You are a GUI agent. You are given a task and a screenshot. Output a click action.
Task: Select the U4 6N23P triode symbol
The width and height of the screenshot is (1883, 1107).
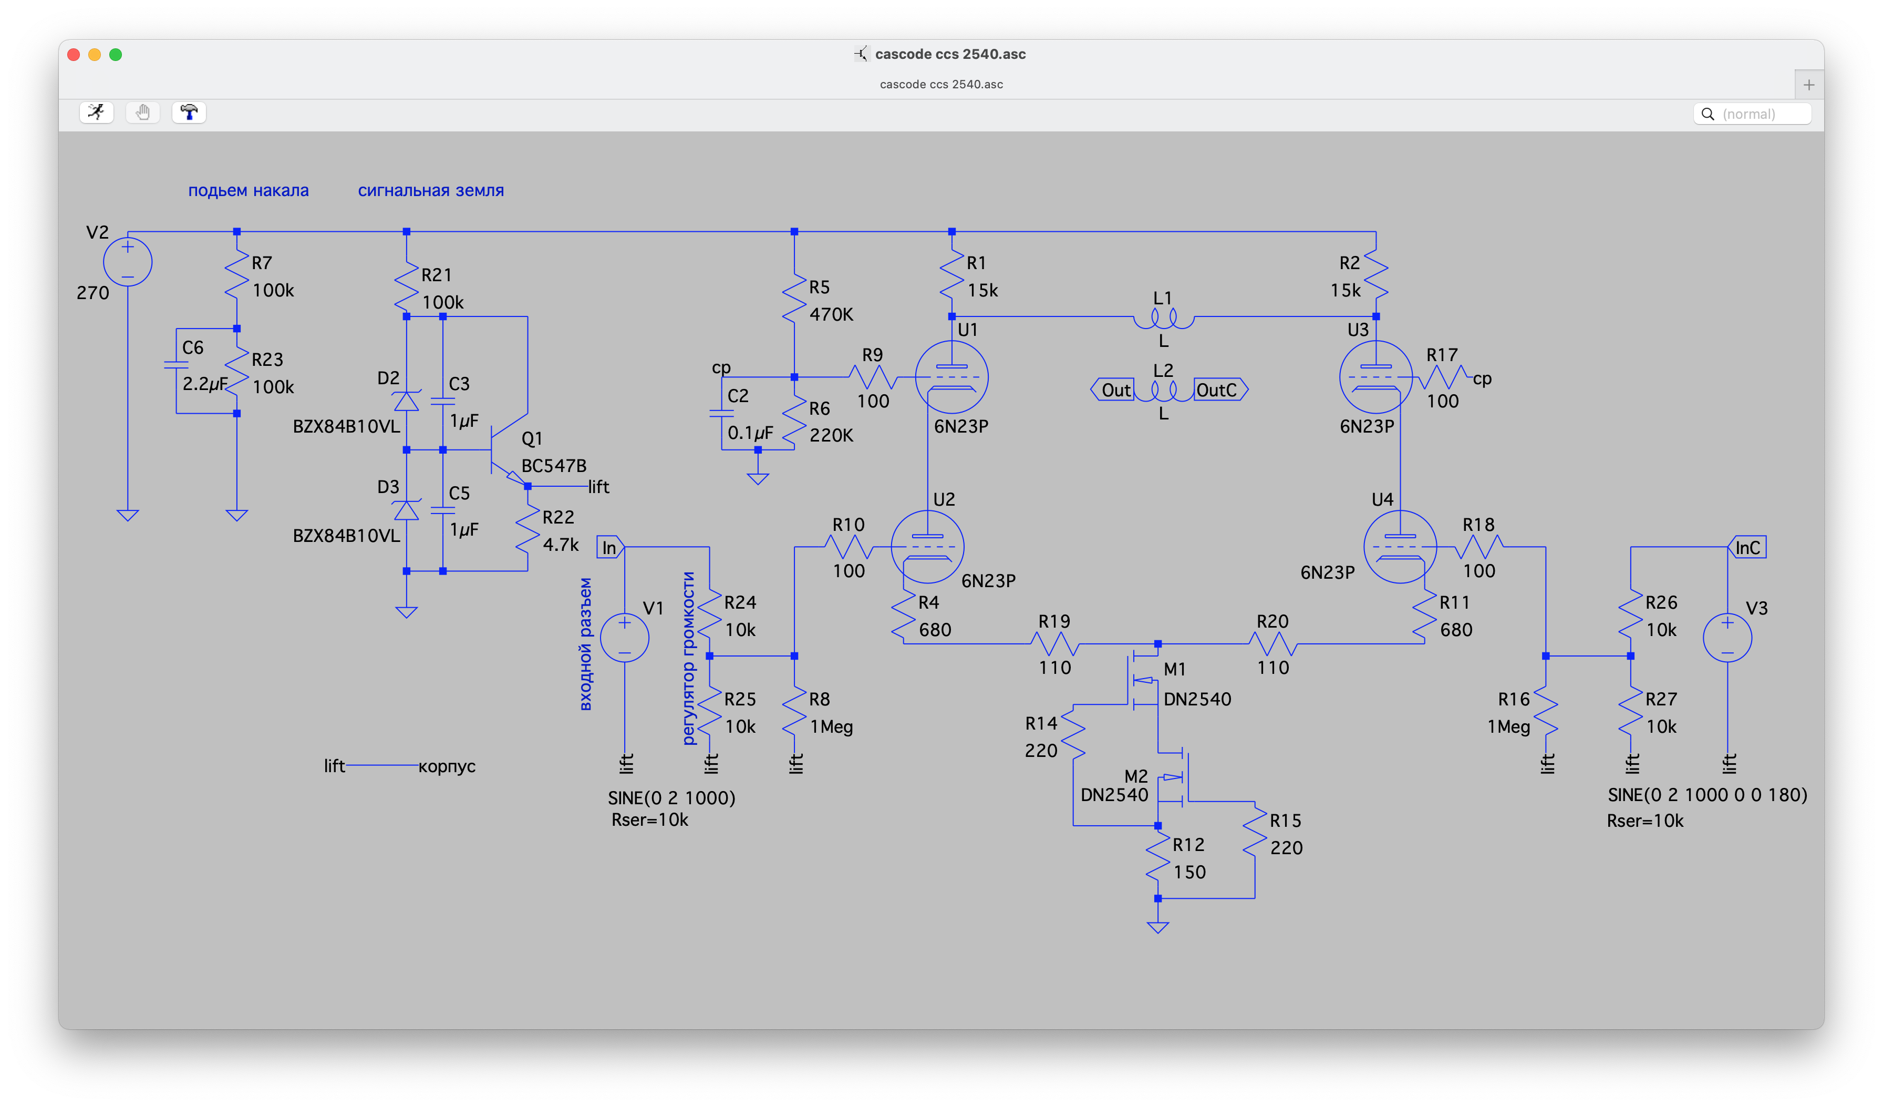[1400, 546]
